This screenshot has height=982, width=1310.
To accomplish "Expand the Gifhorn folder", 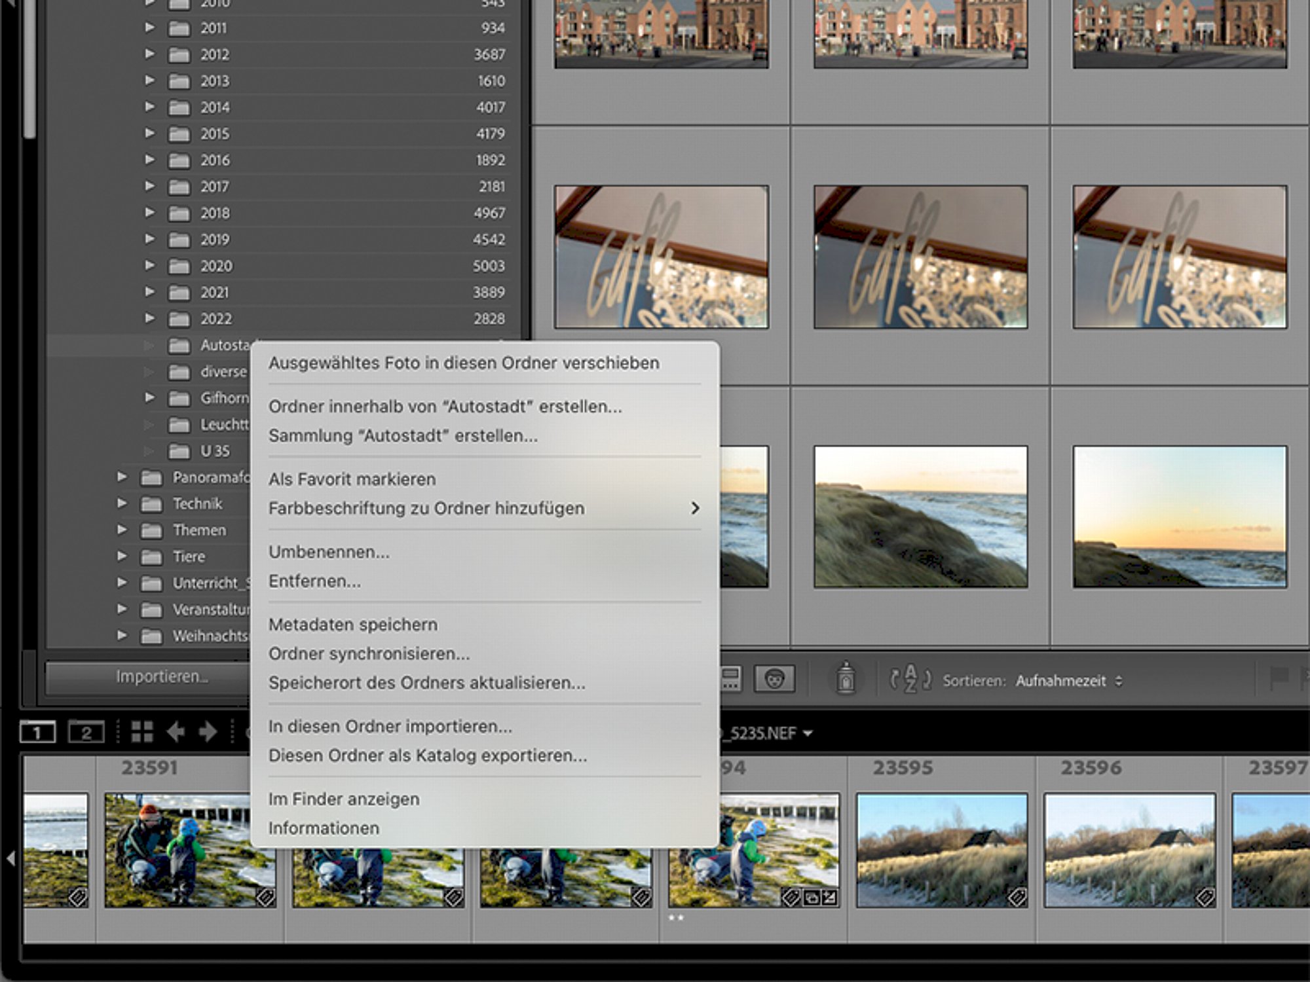I will pos(150,397).
